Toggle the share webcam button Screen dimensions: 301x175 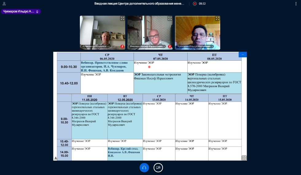158,168
